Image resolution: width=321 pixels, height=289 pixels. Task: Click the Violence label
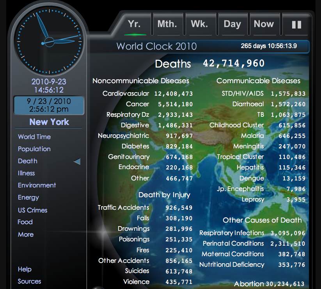point(137,282)
